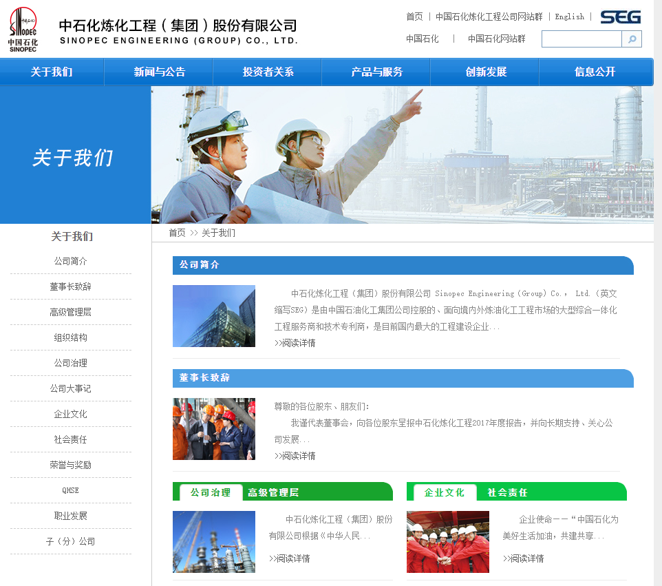Click the Sinopec logo in the header
This screenshot has height=586, width=662.
(x=23, y=29)
